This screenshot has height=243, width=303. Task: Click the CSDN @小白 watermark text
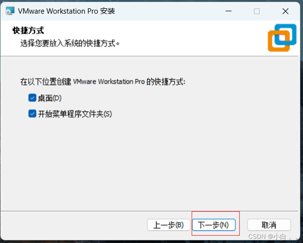(273, 237)
